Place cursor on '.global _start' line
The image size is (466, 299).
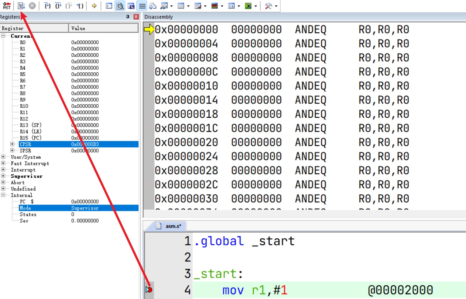pyautogui.click(x=244, y=241)
